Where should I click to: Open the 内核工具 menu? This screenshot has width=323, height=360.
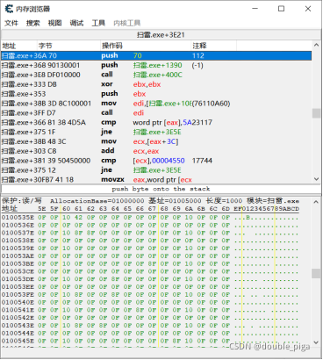pos(127,23)
